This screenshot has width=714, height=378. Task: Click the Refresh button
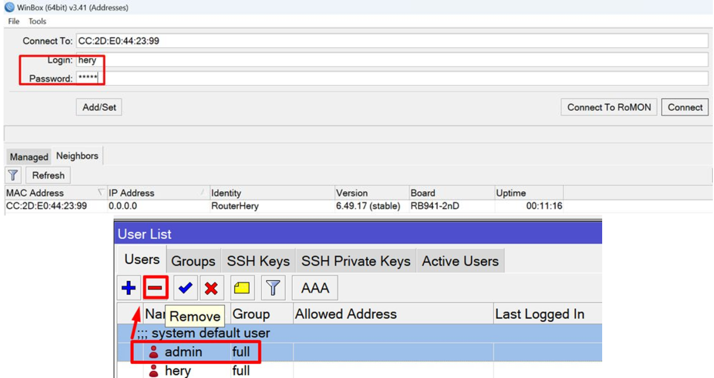(48, 175)
